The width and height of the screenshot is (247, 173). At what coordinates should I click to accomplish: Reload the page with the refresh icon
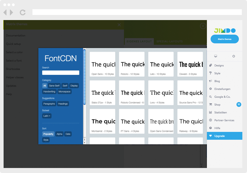tap(23, 13)
